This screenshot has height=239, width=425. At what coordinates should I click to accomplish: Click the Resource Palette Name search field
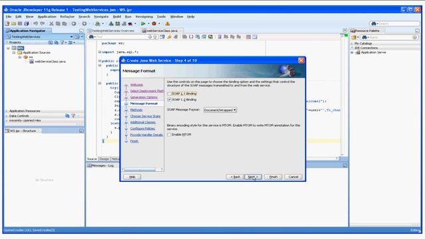coord(390,37)
